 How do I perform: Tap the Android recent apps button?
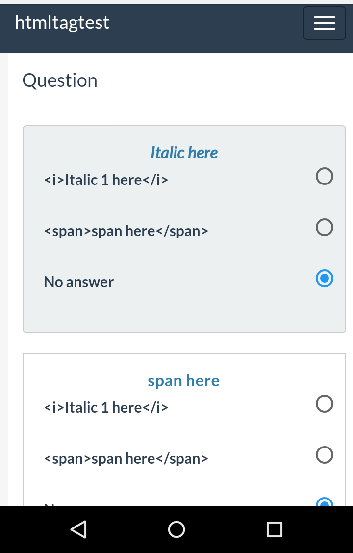[275, 529]
